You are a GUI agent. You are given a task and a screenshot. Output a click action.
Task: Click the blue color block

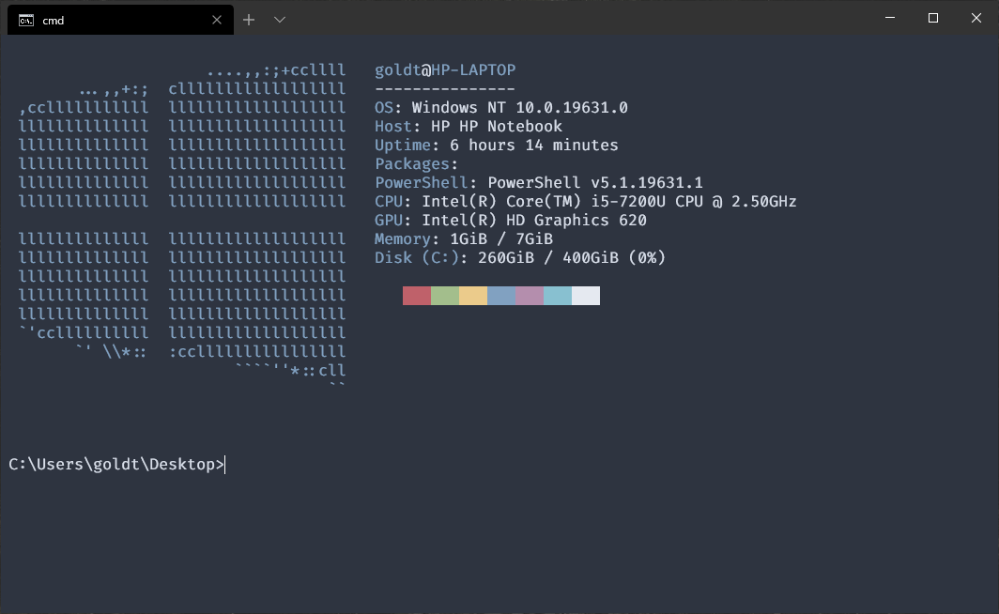[x=501, y=296]
